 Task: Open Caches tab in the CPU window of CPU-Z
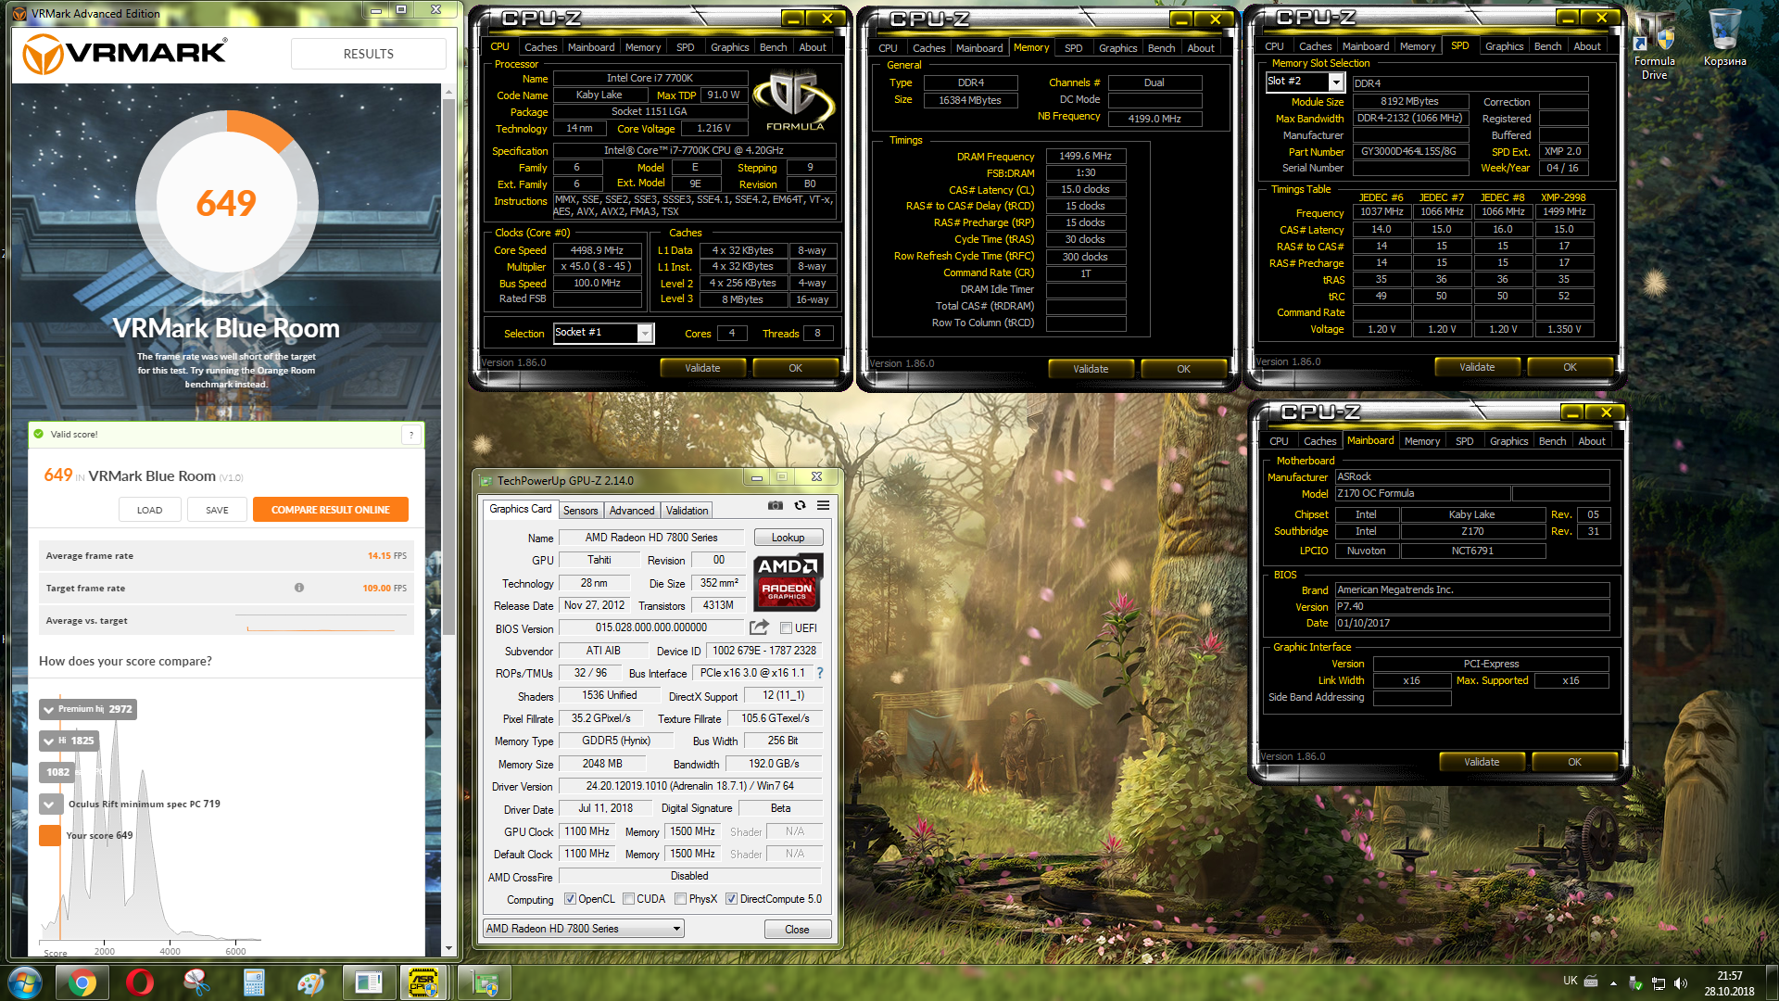click(x=540, y=47)
